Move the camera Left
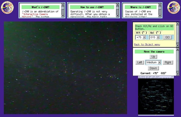This screenshot has height=117, width=181. click(140, 62)
